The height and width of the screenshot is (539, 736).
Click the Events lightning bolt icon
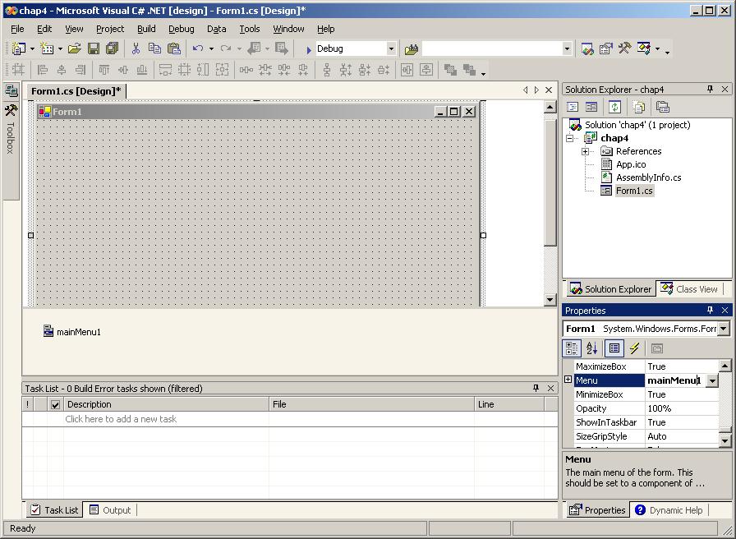click(x=635, y=348)
